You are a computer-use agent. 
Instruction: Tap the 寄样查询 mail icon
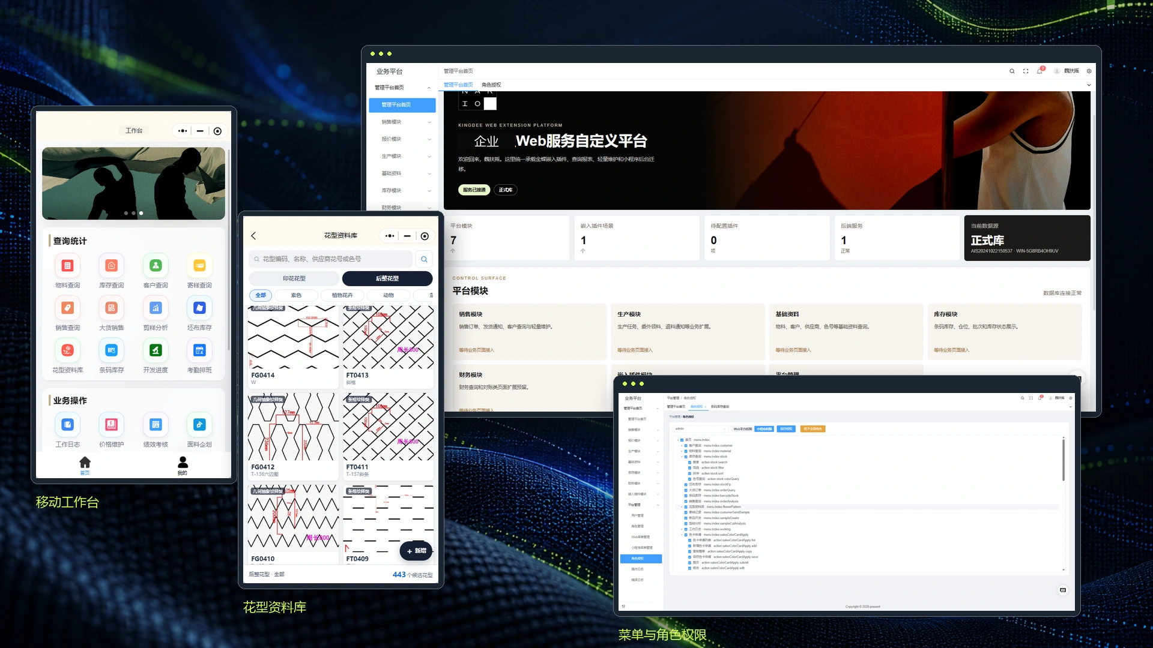(199, 265)
